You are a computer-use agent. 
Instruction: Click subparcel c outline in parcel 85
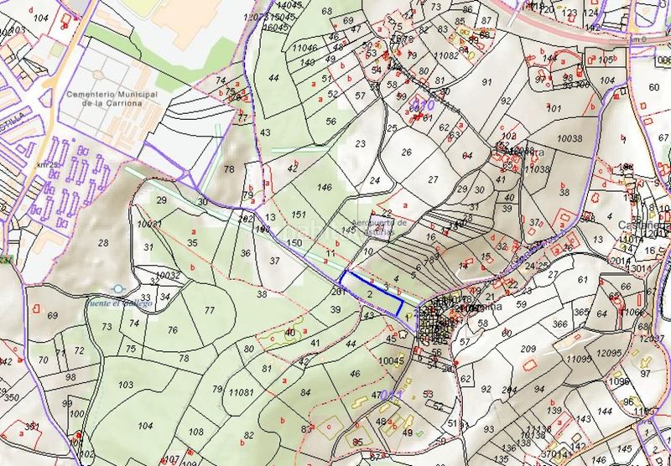tap(330, 427)
